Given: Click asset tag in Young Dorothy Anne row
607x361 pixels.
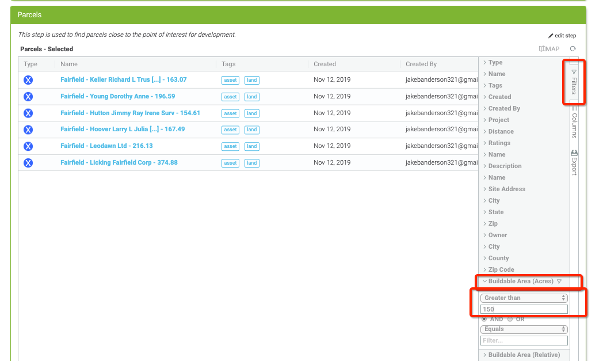Looking at the screenshot, I should 230,97.
